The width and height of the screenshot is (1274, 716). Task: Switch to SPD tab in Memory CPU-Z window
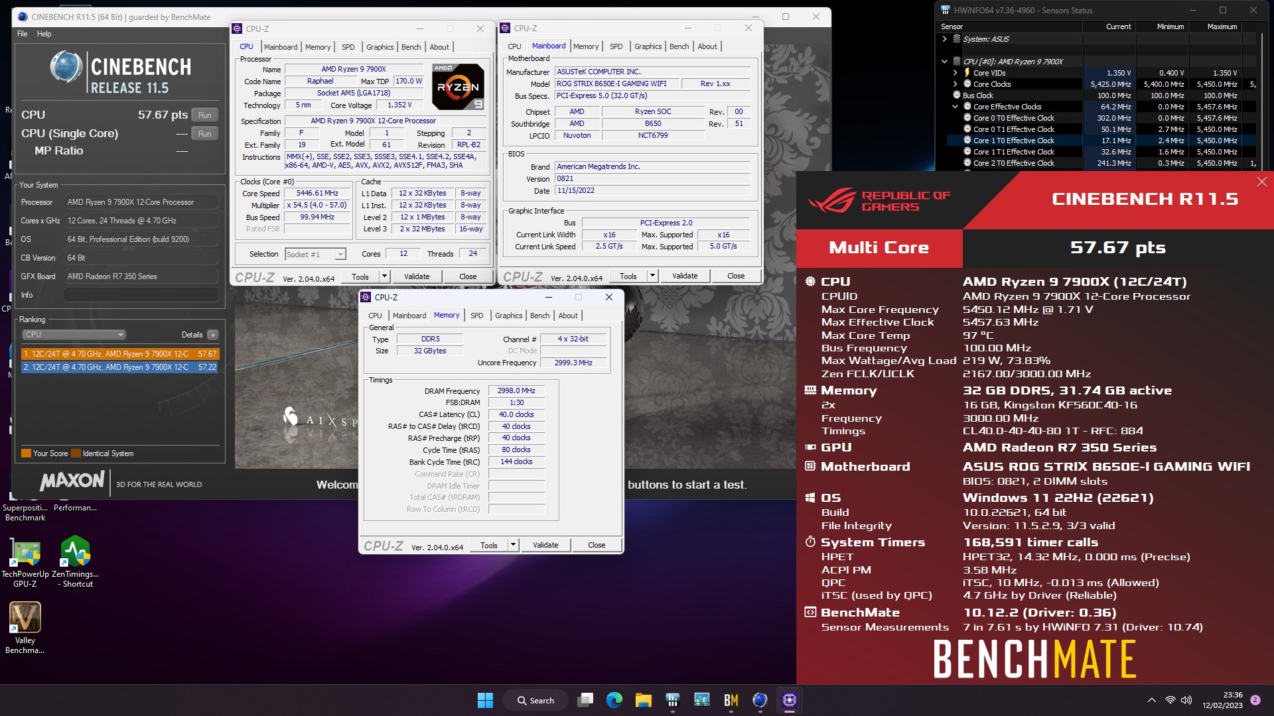tap(476, 316)
